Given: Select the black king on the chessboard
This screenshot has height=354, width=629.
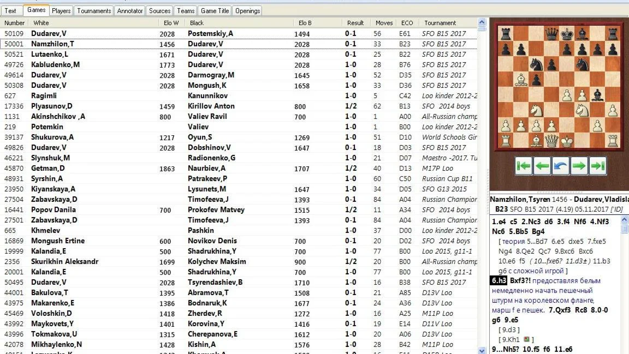Looking at the screenshot, I should click(566, 34).
